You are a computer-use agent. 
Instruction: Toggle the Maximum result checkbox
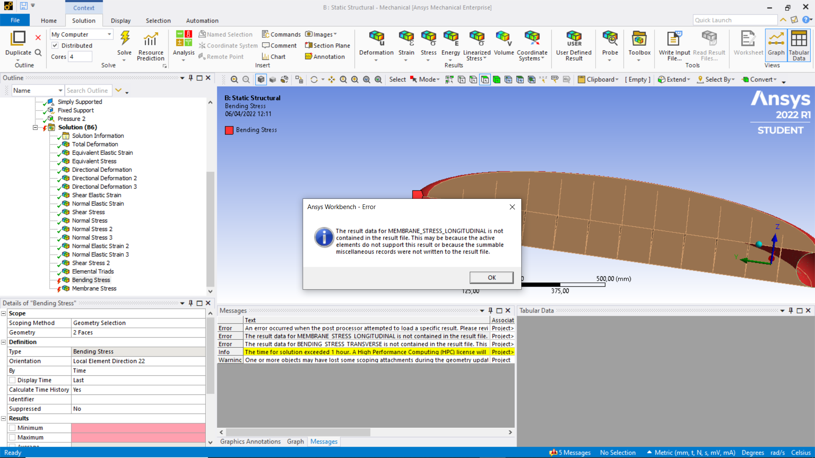[12, 437]
